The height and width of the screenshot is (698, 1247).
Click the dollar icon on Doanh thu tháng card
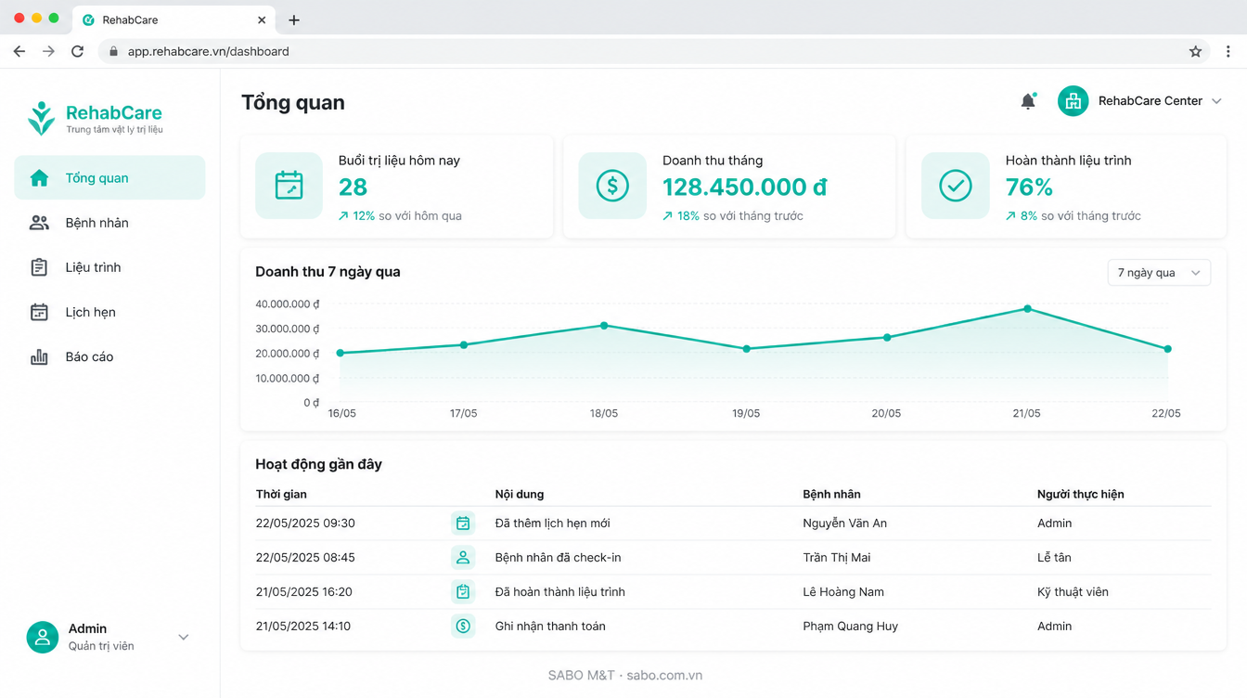point(612,186)
